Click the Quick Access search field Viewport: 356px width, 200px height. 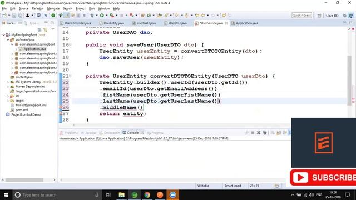301,15
